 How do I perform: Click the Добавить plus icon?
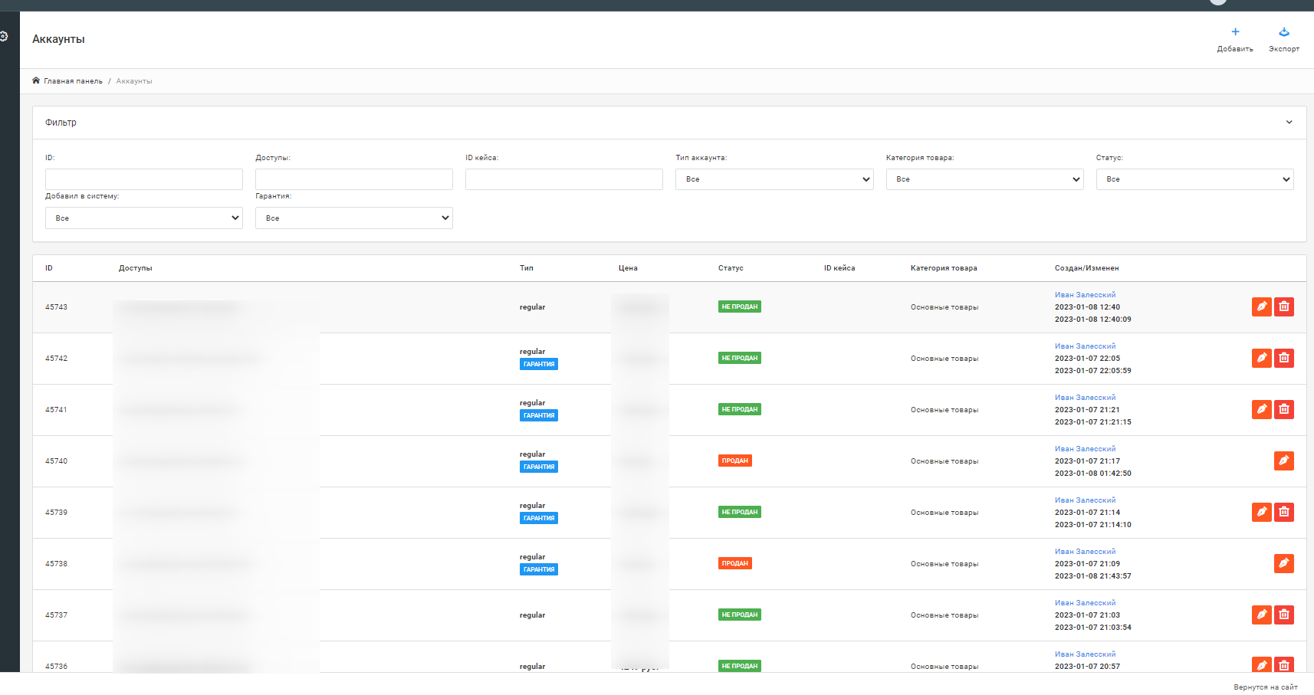[1235, 32]
